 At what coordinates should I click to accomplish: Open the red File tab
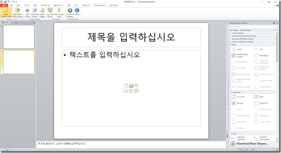click(x=4, y=5)
